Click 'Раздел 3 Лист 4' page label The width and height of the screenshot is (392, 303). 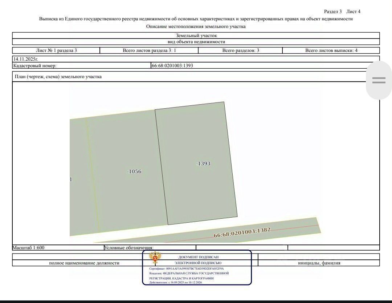(x=342, y=12)
